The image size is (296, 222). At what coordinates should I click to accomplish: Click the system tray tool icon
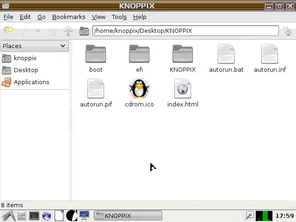(x=250, y=216)
